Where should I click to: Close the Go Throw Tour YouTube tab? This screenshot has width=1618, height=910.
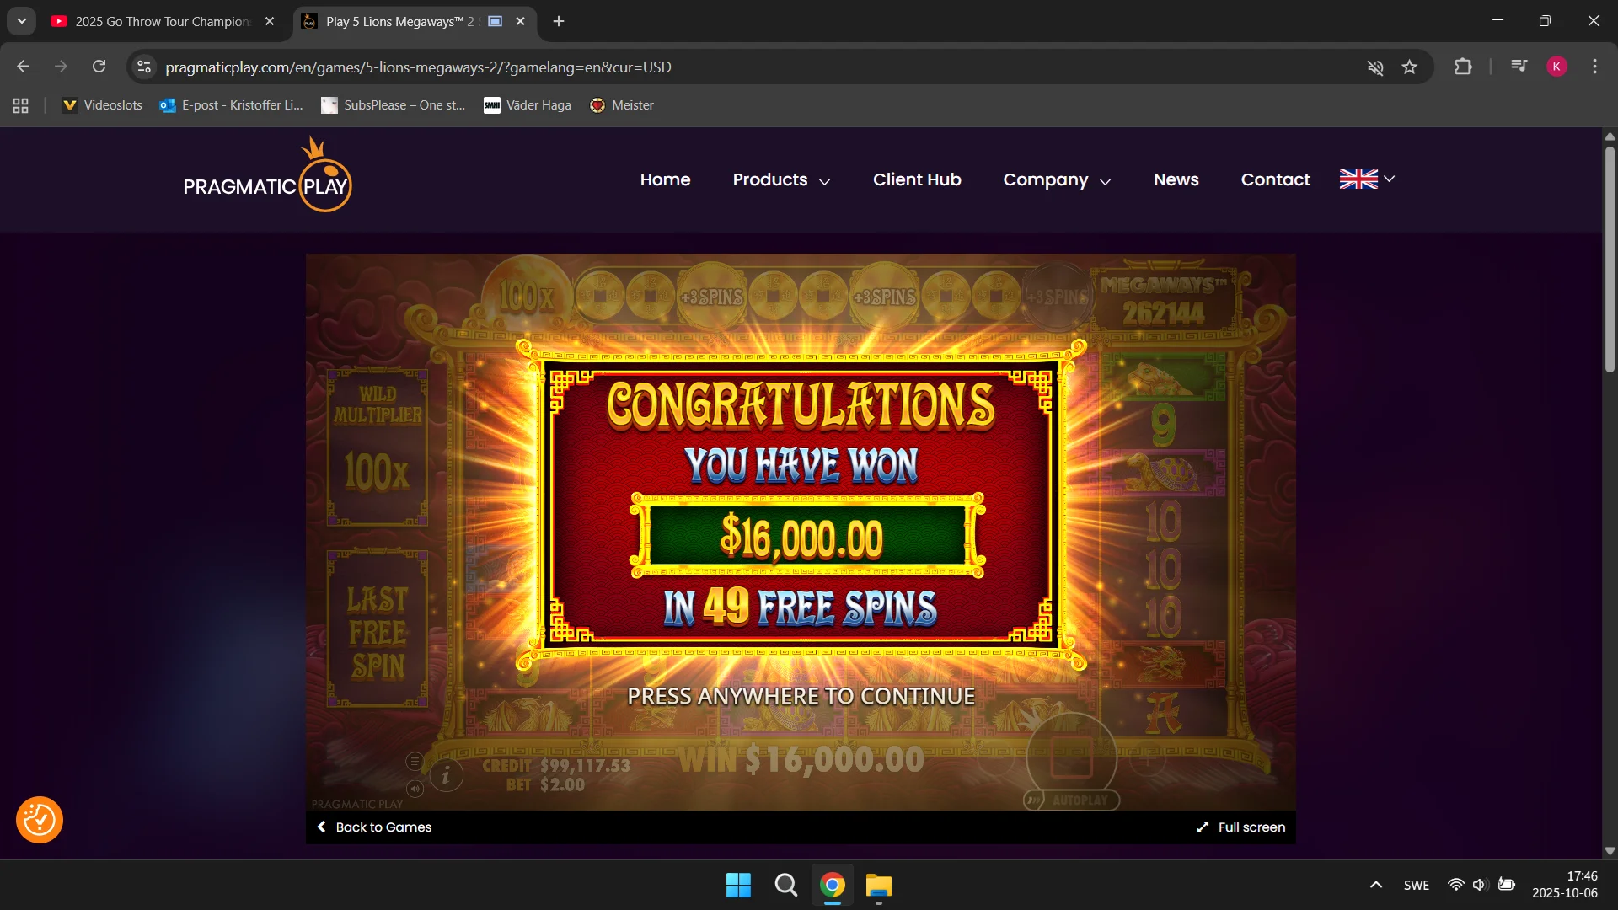[270, 22]
